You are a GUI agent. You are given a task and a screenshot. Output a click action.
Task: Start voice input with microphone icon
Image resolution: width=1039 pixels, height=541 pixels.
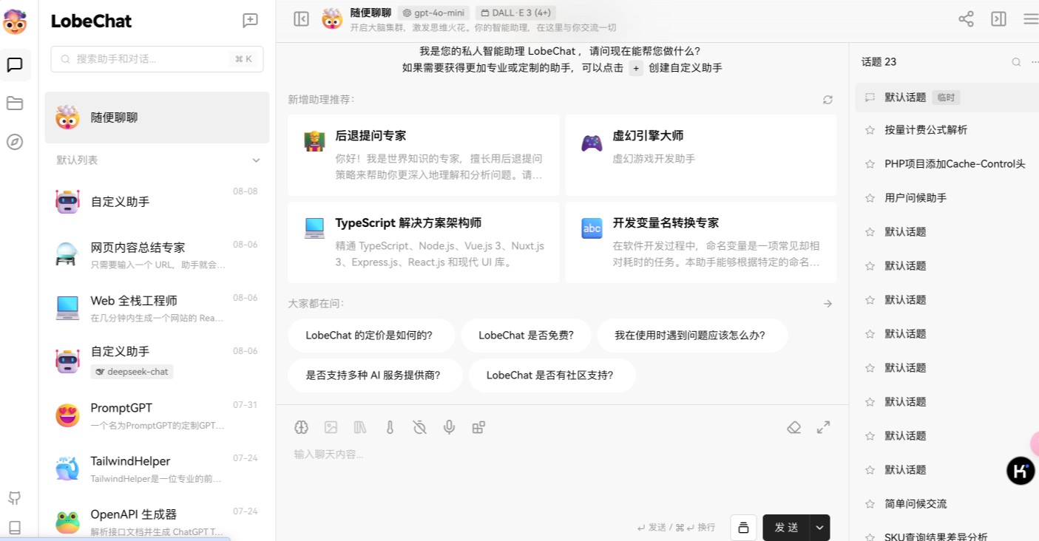[449, 427]
